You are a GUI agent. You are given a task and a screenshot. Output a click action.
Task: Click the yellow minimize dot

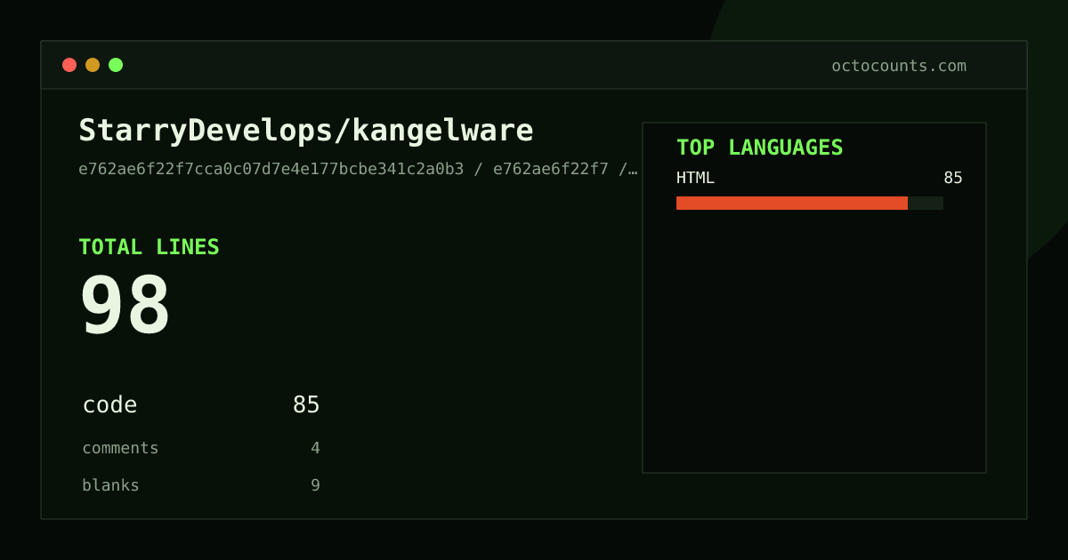[x=93, y=65]
